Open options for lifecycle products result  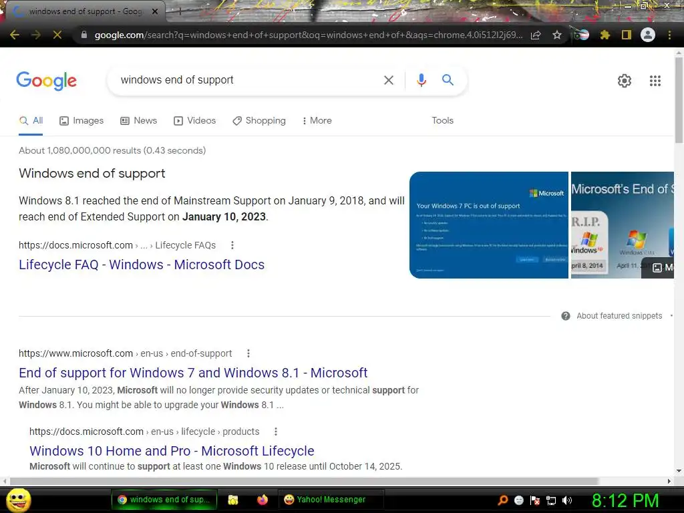click(275, 432)
